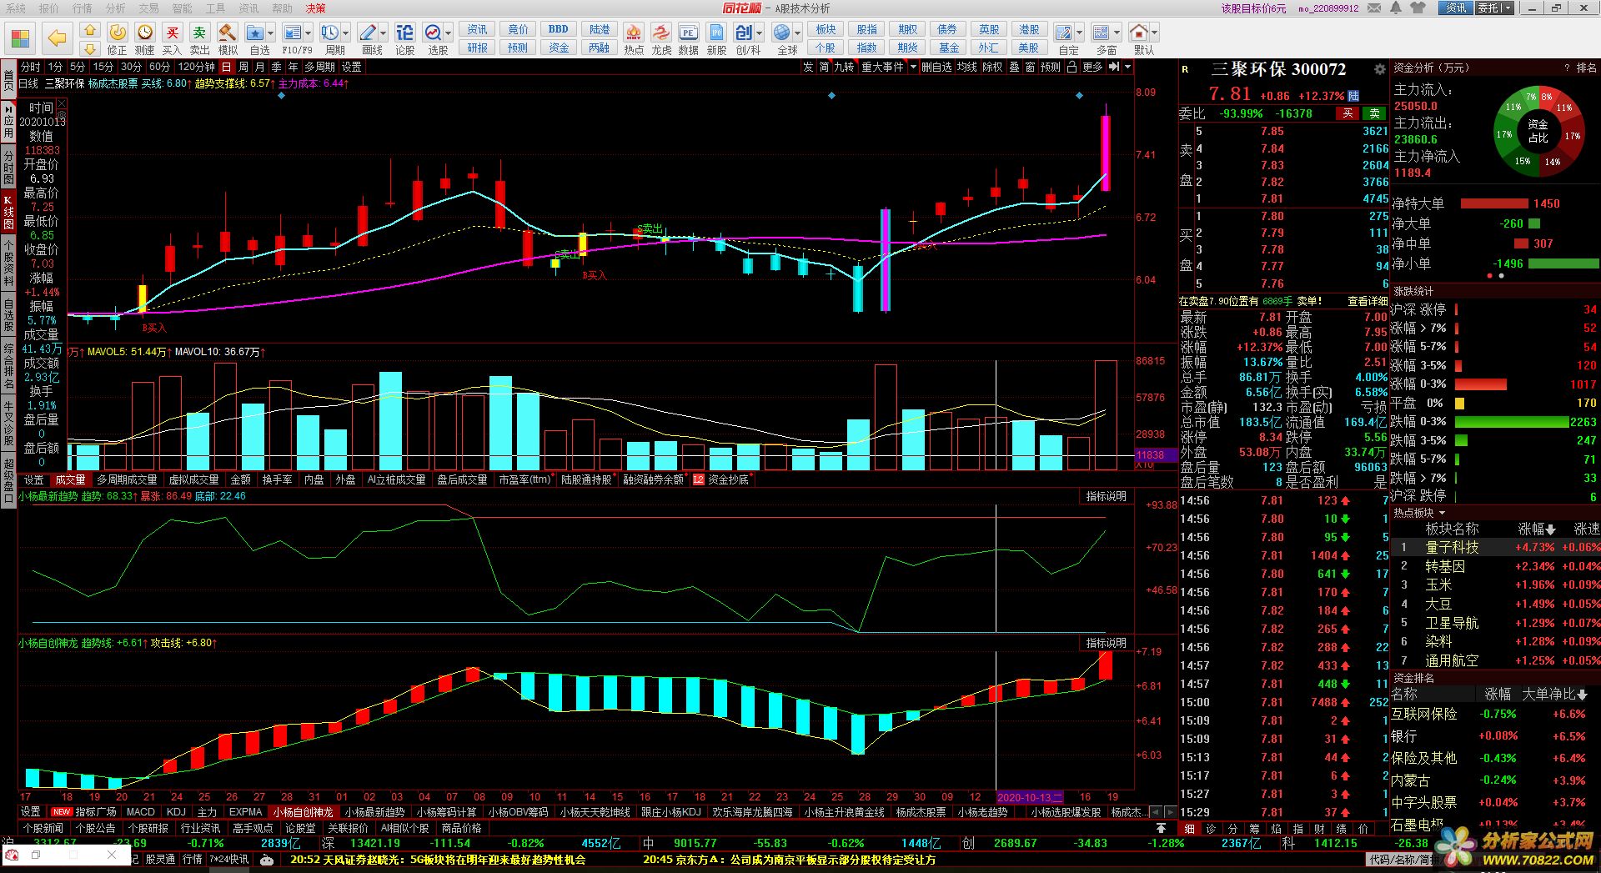The image size is (1601, 873).
Task: Click the 买入 buy icon
Action: [x=172, y=33]
